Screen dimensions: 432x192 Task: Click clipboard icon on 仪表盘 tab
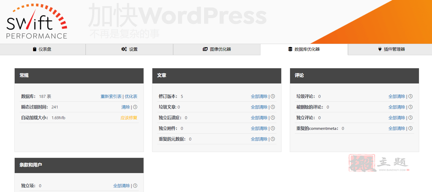pos(35,49)
